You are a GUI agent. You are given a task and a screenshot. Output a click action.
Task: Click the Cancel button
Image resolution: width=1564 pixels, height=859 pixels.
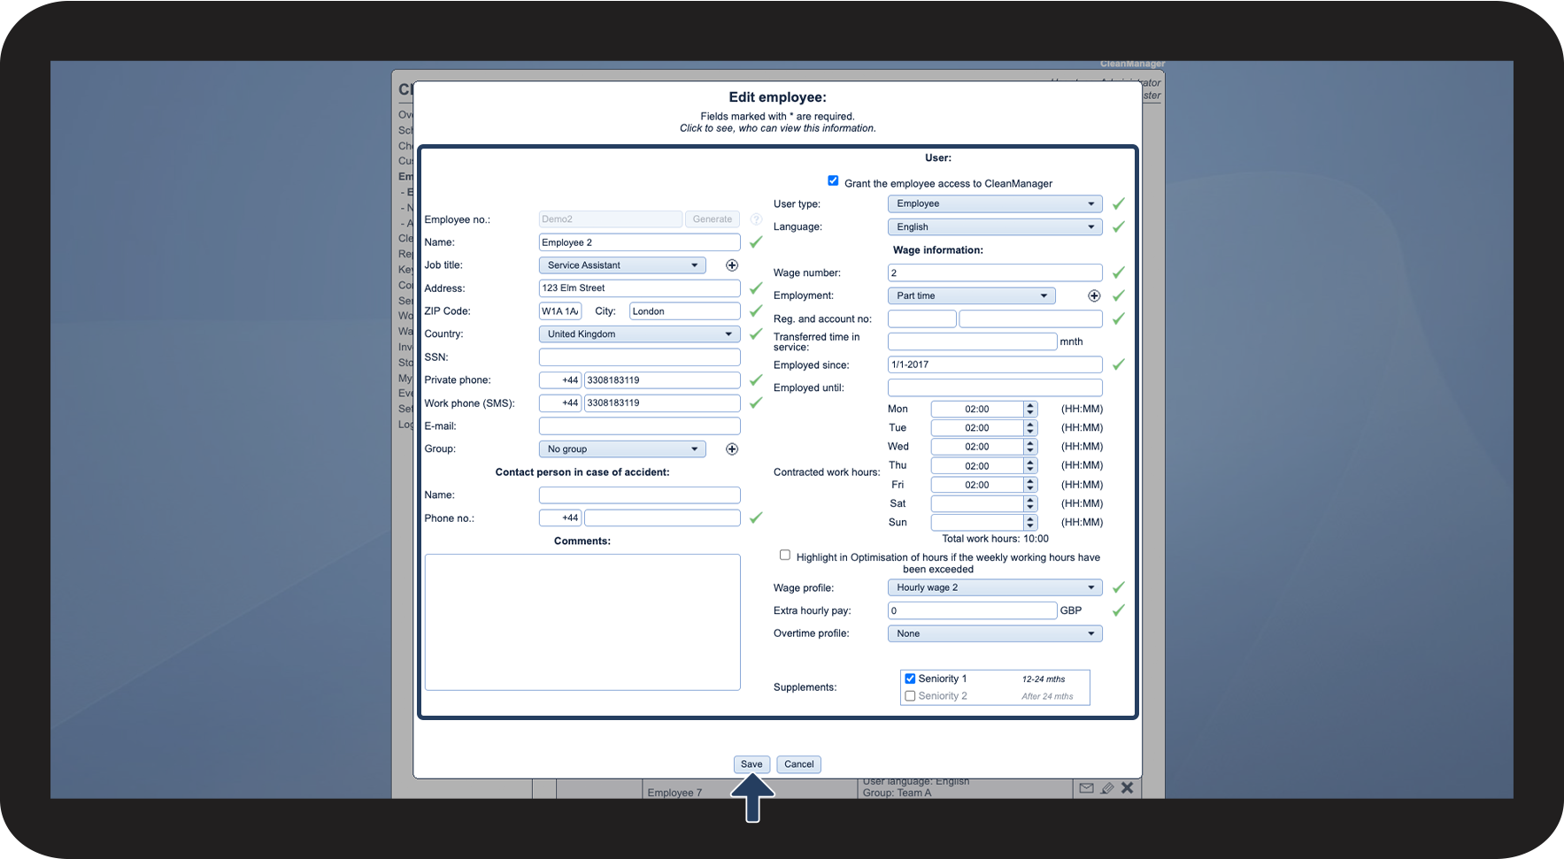click(x=798, y=764)
